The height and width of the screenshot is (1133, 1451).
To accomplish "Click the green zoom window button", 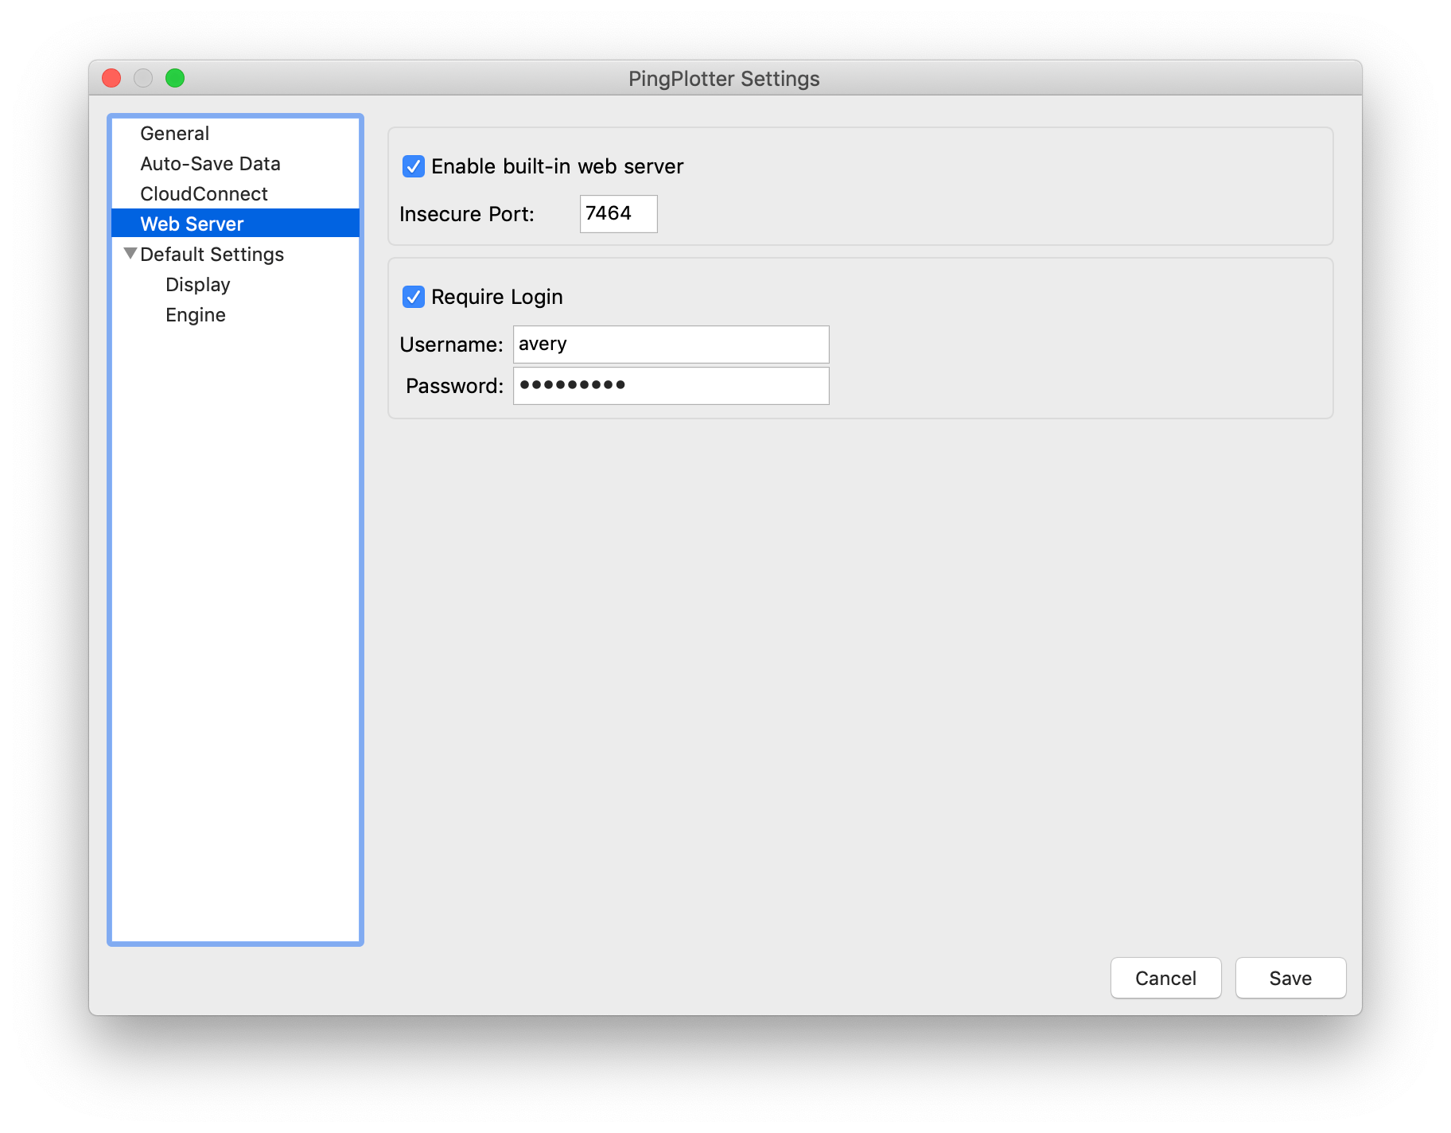I will tap(175, 78).
